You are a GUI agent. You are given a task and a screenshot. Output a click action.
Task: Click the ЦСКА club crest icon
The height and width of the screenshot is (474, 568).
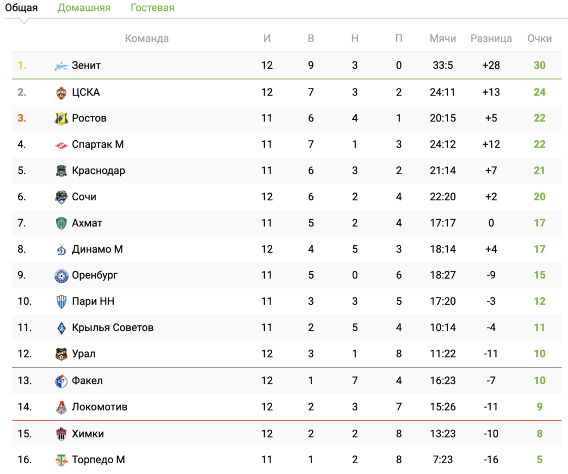[61, 93]
